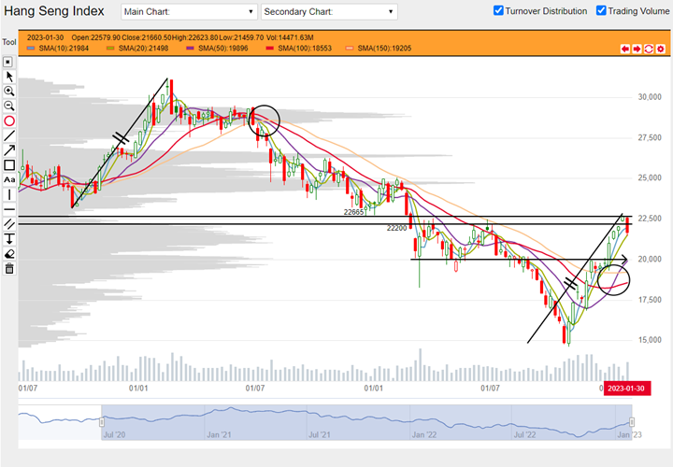The height and width of the screenshot is (467, 673).
Task: Click the SMA(10):21984 legend text
Action: 64,49
